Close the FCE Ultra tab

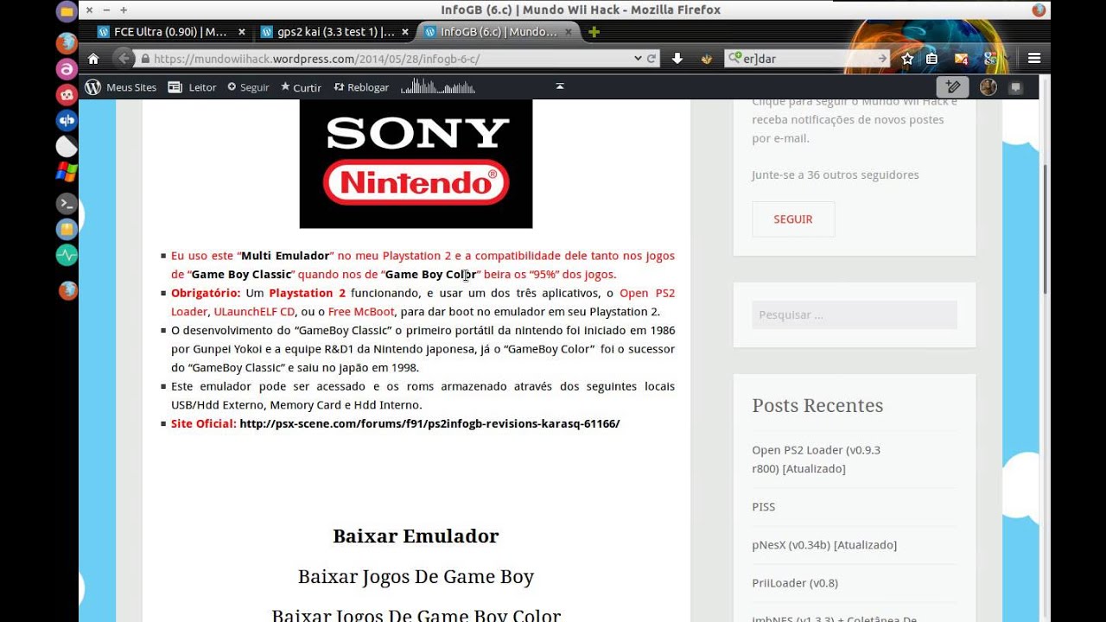241,32
